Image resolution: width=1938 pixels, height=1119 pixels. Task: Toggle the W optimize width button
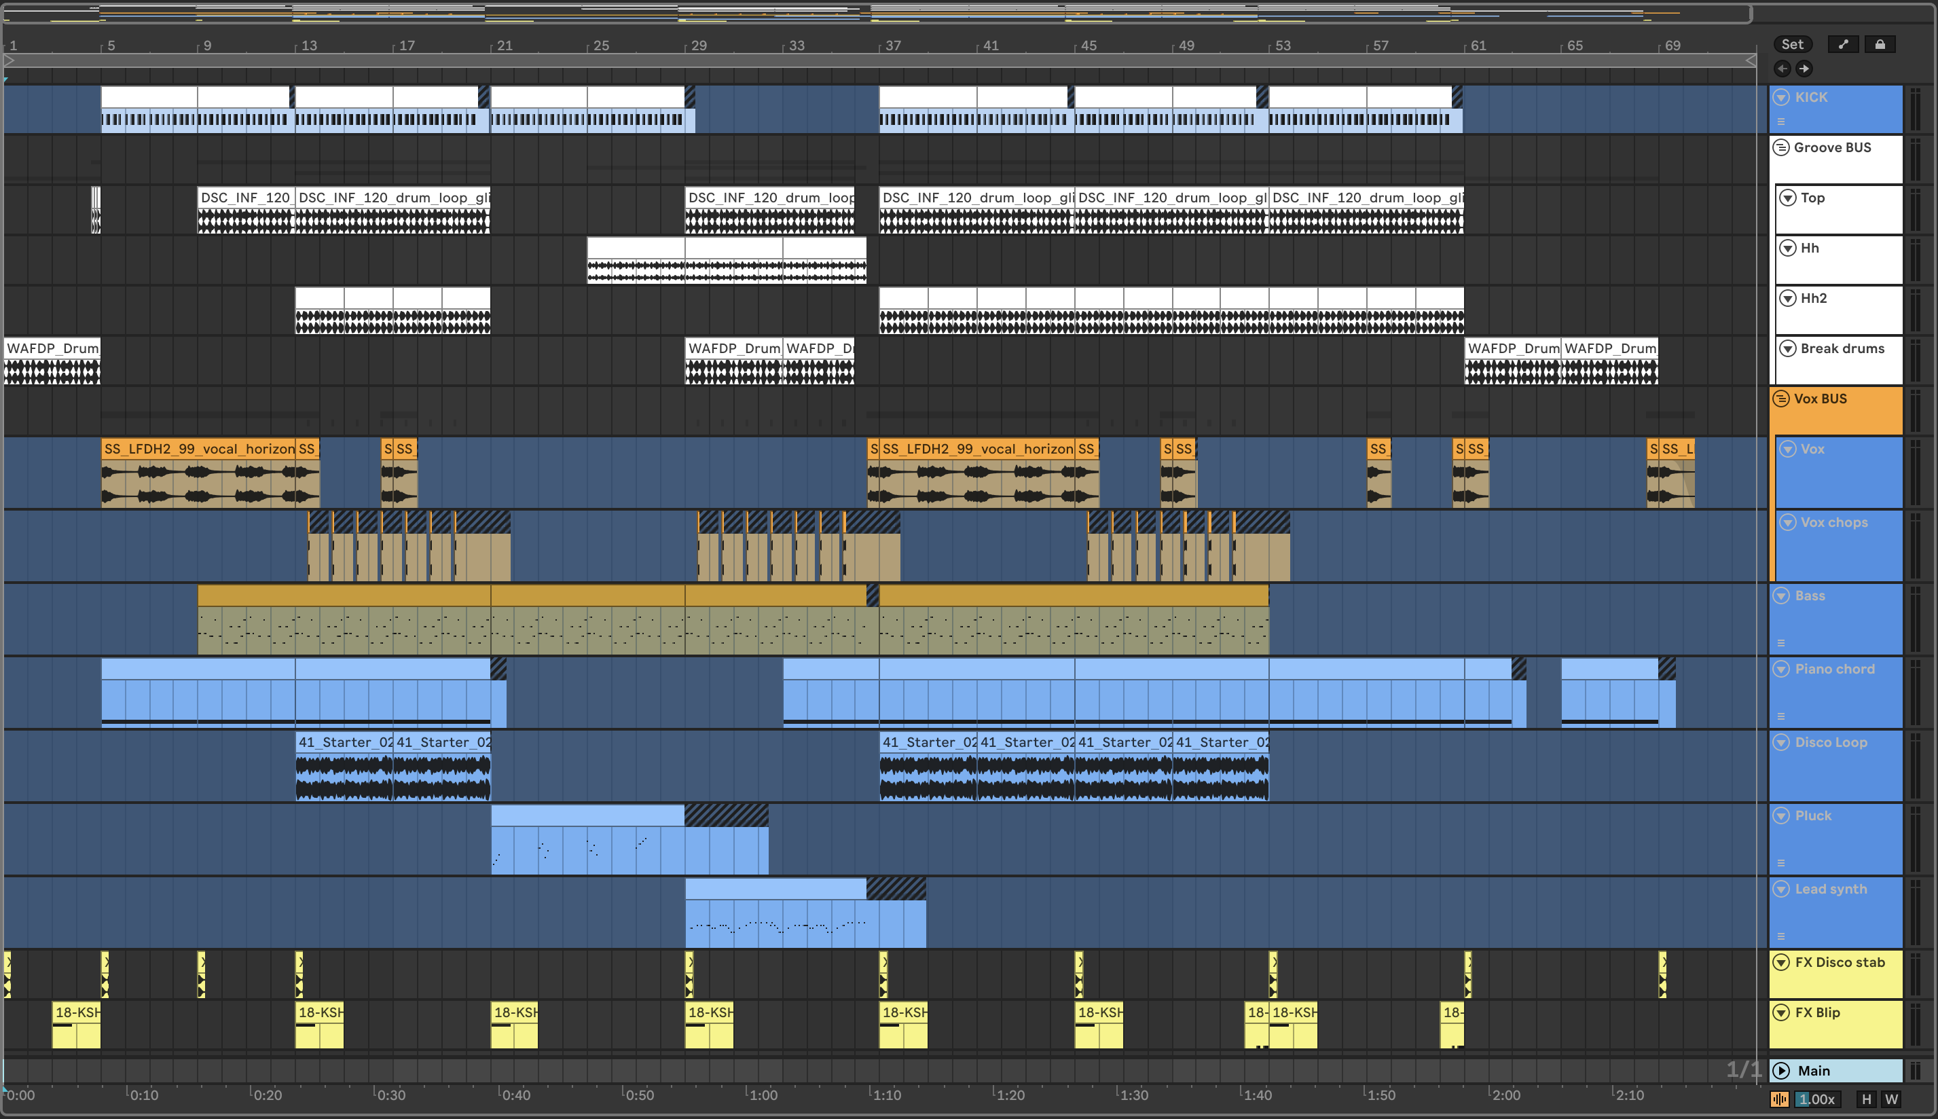pyautogui.click(x=1892, y=1100)
